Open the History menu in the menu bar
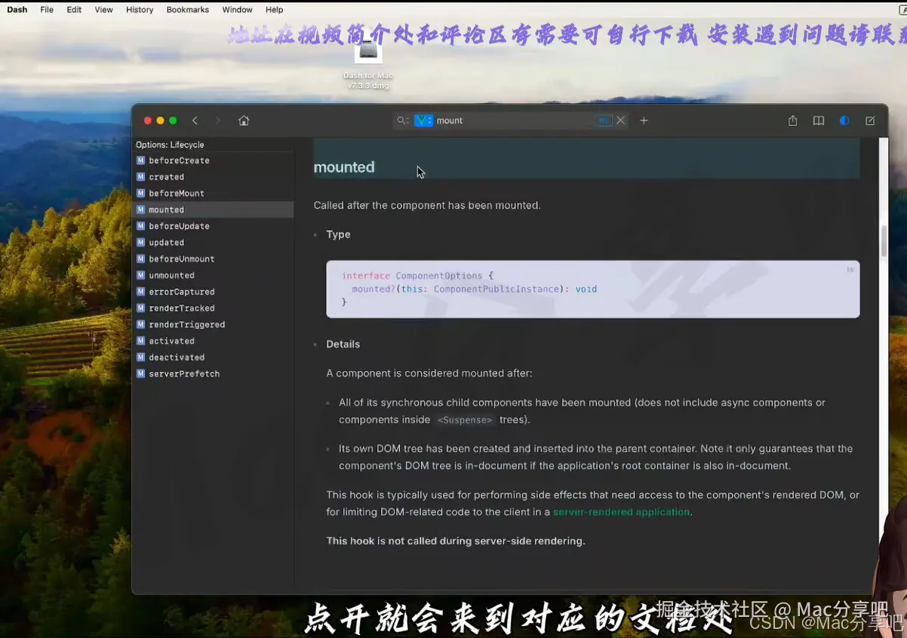 [140, 10]
